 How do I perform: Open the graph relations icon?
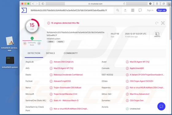(163, 23)
